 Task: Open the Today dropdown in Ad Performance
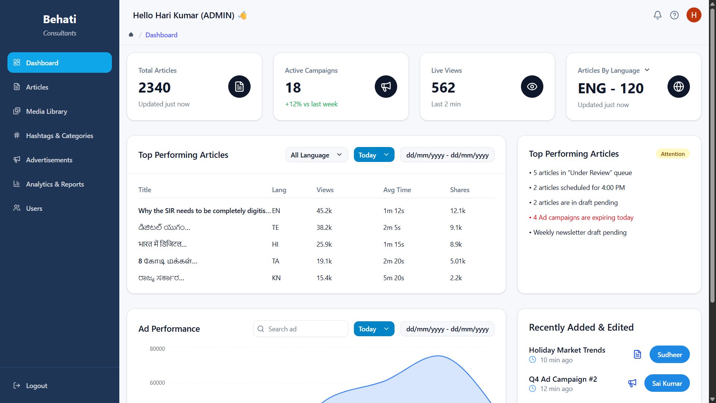tap(374, 329)
